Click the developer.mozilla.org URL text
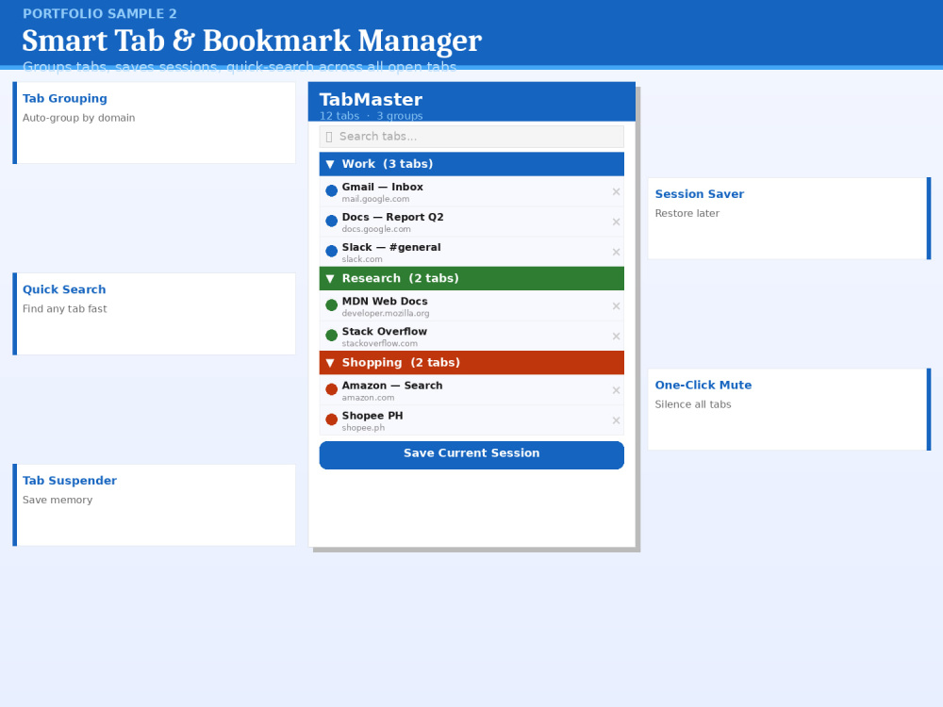Screen dimensions: 943x707 tap(386, 313)
